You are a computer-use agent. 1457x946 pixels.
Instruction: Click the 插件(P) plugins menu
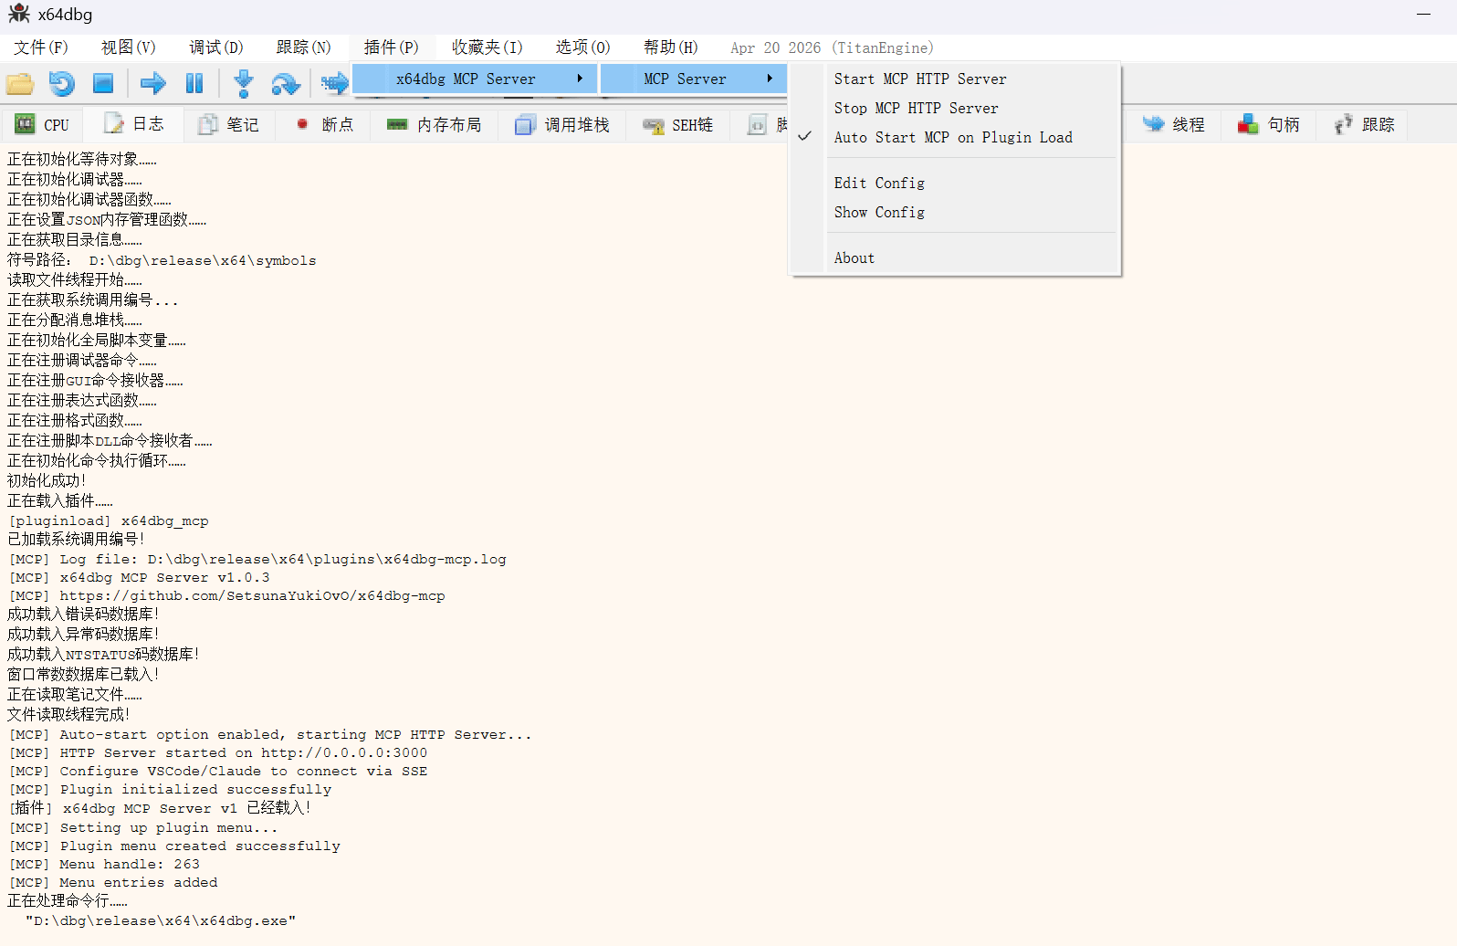pyautogui.click(x=392, y=47)
